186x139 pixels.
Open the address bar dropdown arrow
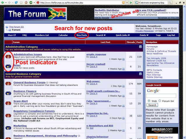[127, 3]
